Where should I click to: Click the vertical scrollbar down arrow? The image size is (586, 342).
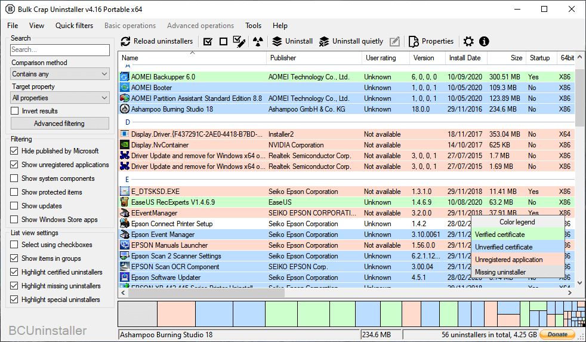coord(579,283)
